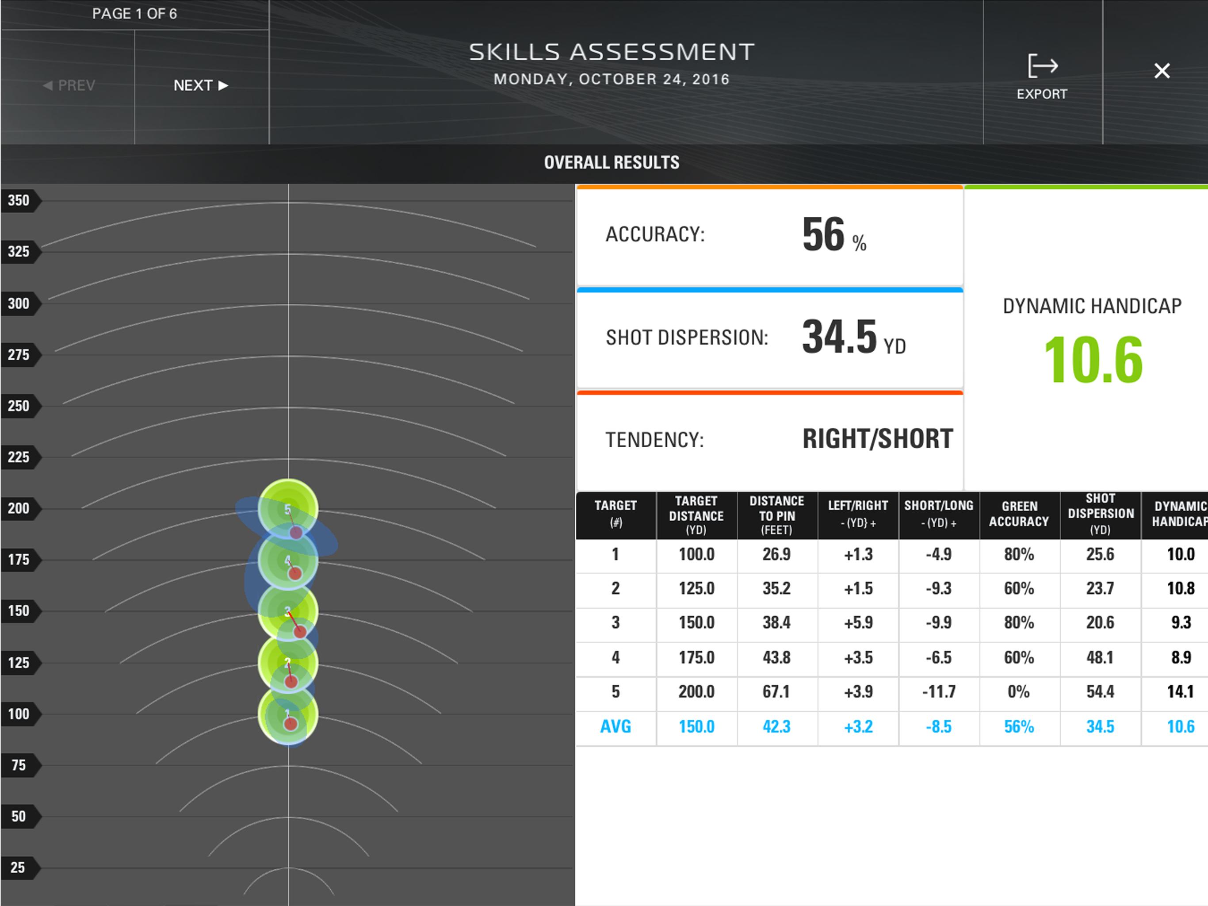Go to the NEXT page

[x=200, y=85]
